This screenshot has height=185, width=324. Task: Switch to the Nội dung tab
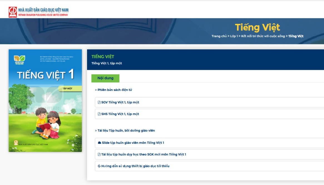105,78
